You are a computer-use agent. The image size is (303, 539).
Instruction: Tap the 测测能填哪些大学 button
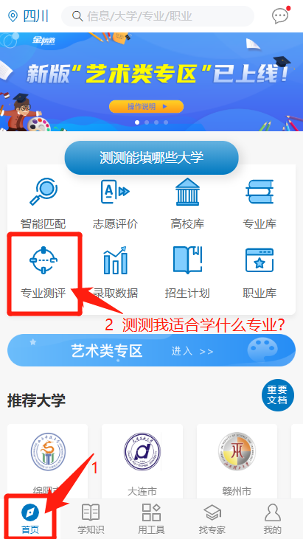pos(152,158)
